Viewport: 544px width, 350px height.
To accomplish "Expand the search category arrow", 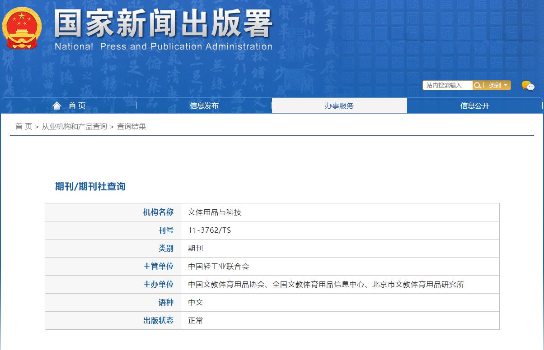I will click(506, 85).
